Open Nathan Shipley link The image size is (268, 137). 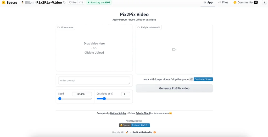click(x=118, y=113)
